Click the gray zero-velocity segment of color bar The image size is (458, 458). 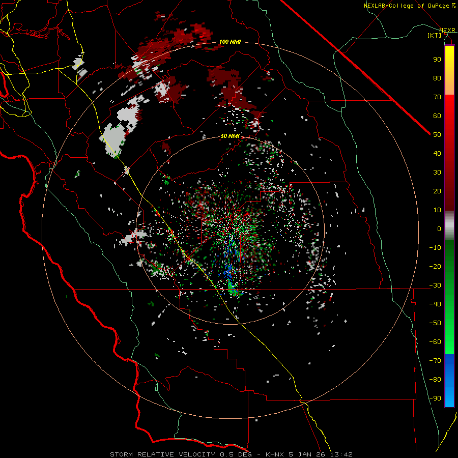(x=449, y=225)
